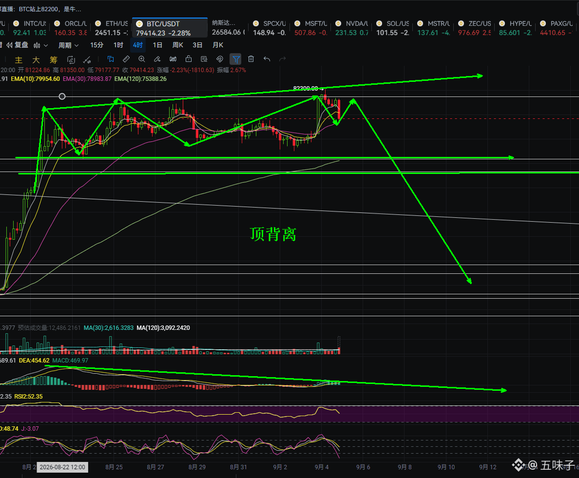Click the bookmark drawings icon
This screenshot has width=579, height=478.
point(111,59)
